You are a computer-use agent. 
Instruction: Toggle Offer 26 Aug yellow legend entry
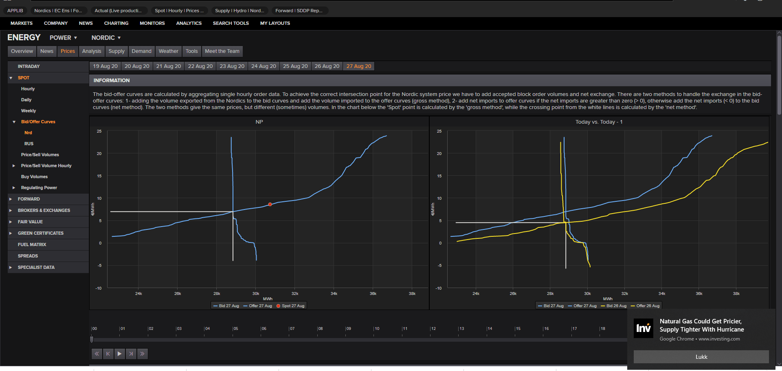click(645, 306)
